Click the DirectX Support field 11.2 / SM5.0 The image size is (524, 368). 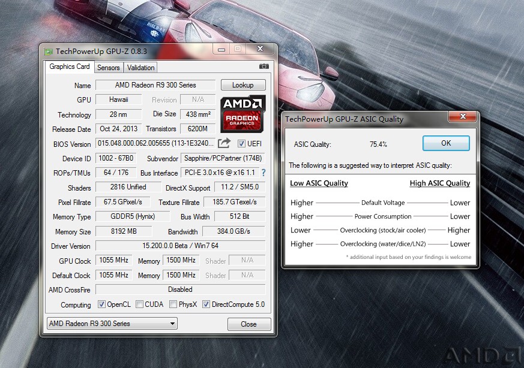tap(239, 187)
